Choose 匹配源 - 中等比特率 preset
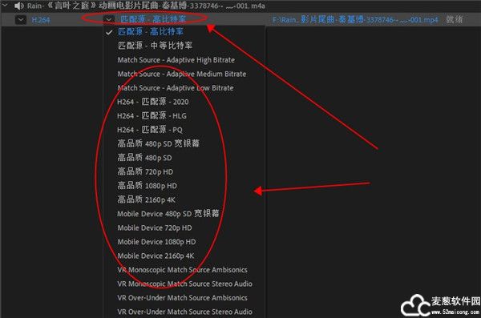Viewport: 481px width, 318px height. (x=155, y=46)
